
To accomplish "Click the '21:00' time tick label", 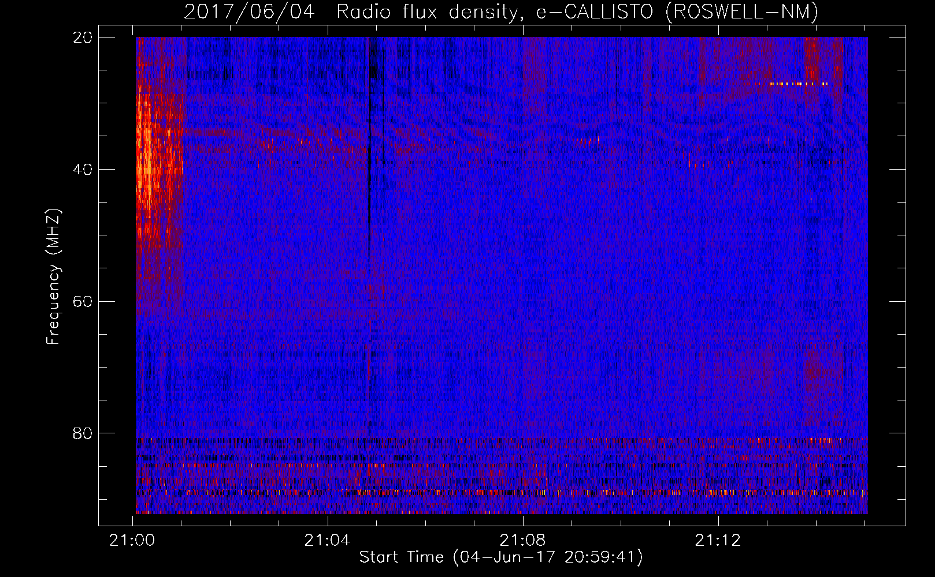I will (132, 541).
